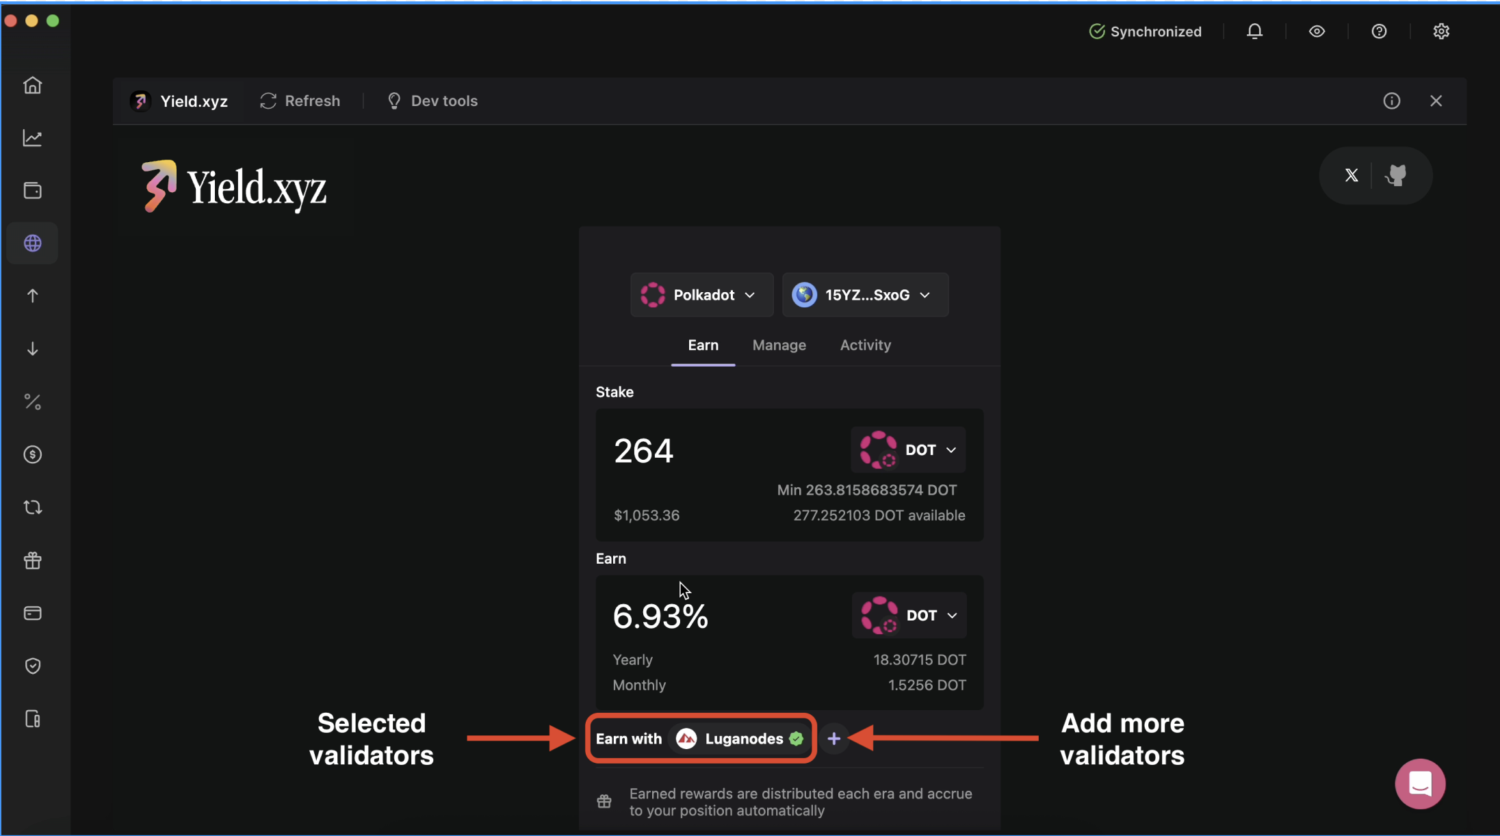Open the Send up-arrow icon
The image size is (1500, 836).
coord(32,296)
